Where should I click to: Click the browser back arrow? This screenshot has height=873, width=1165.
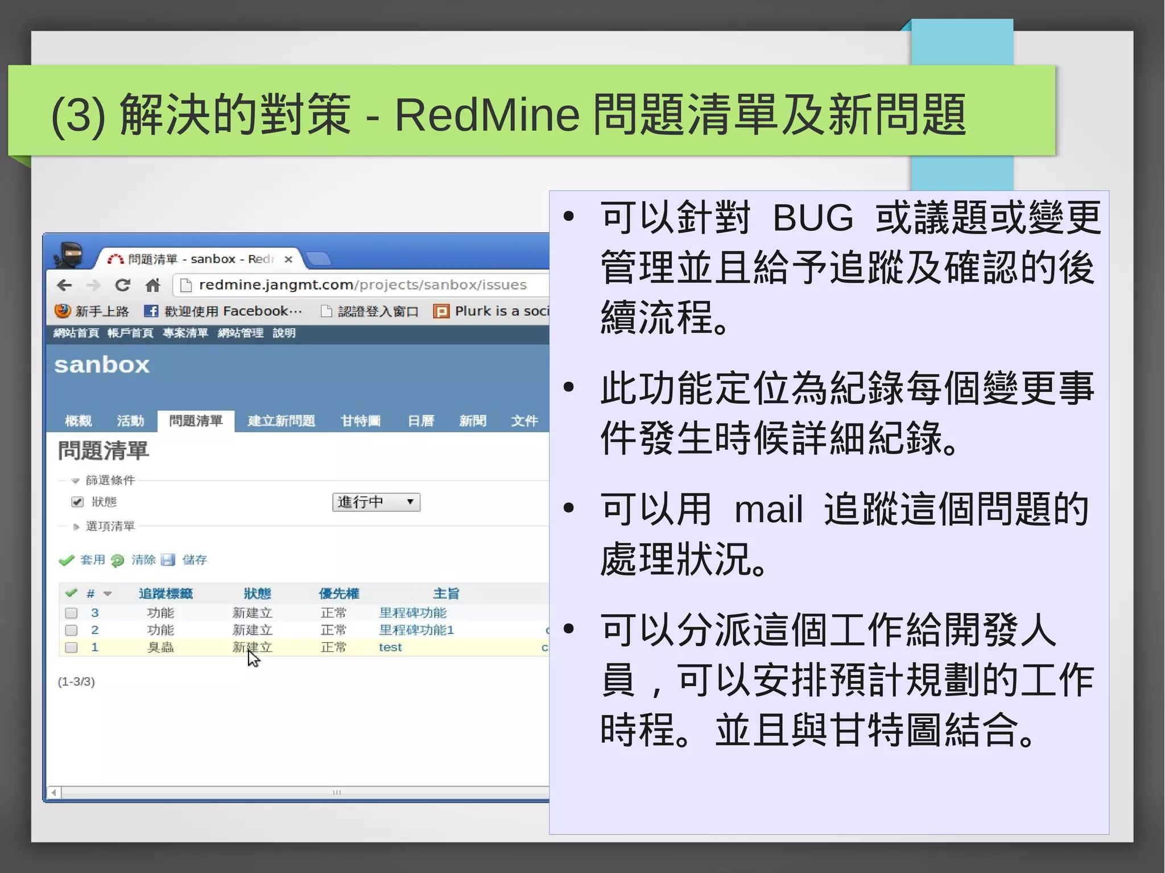point(65,285)
